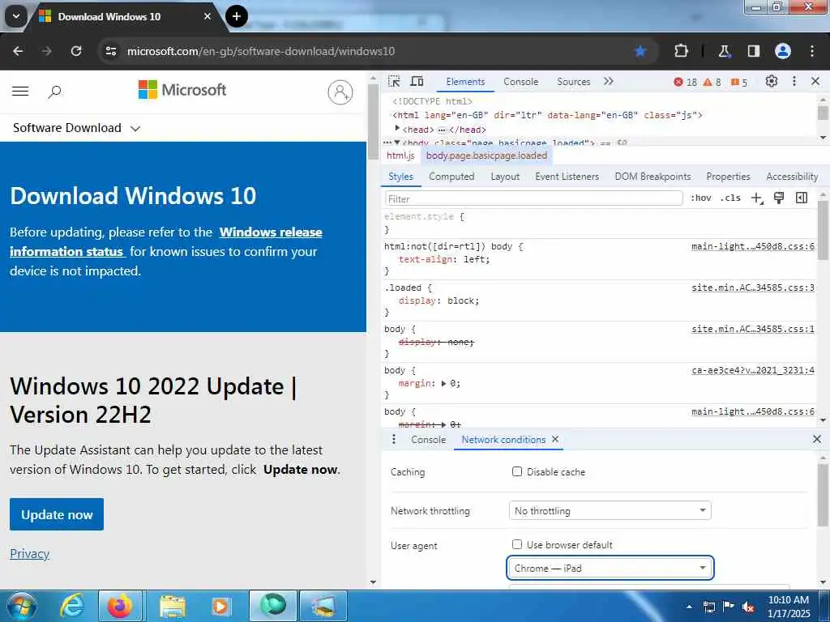Select html.js breadcrumb

pyautogui.click(x=400, y=155)
